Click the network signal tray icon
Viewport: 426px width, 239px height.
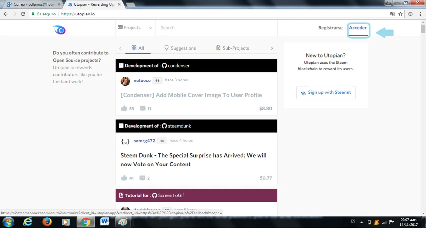(384, 222)
